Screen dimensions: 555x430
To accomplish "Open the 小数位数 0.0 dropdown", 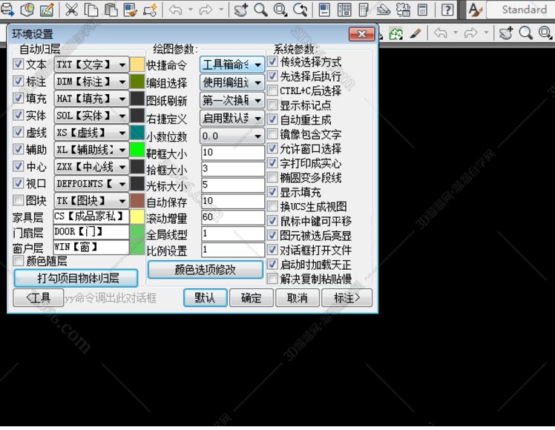I will pyautogui.click(x=232, y=136).
